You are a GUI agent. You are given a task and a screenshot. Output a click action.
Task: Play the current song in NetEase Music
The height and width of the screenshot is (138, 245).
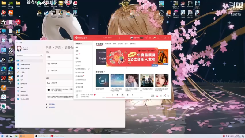[123, 95]
